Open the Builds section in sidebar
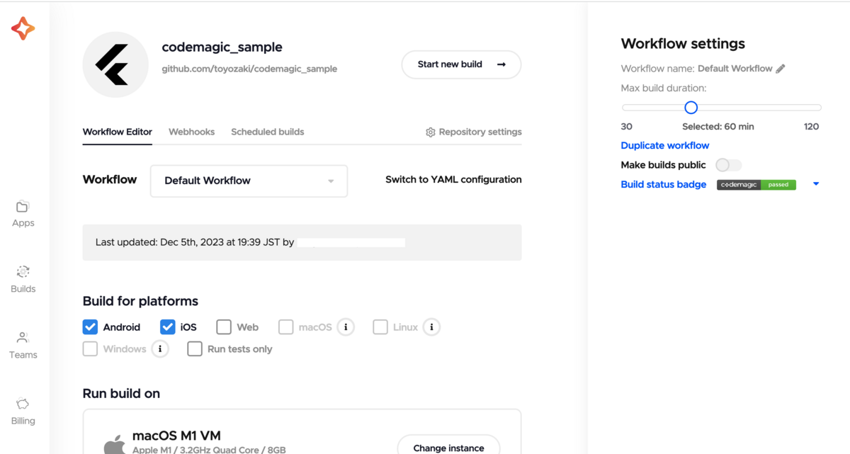 pyautogui.click(x=22, y=279)
